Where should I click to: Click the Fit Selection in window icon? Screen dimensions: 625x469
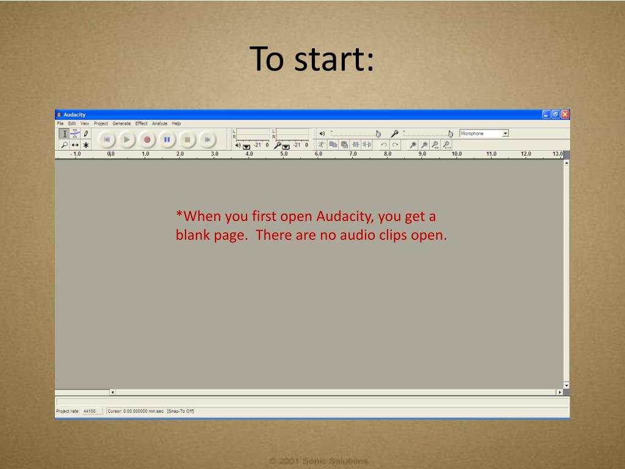(x=435, y=145)
